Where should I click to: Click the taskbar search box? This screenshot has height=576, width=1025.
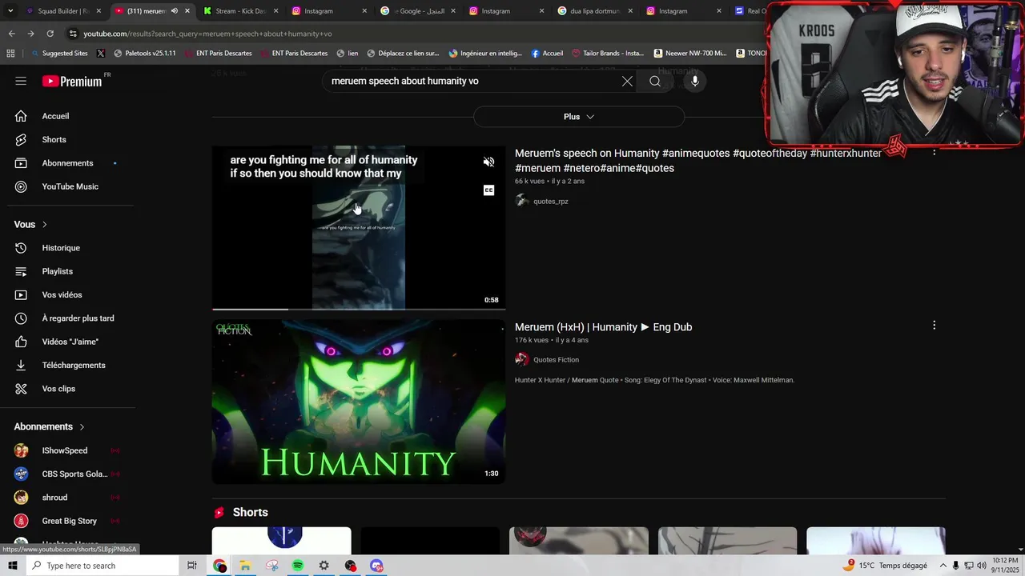pos(102,566)
